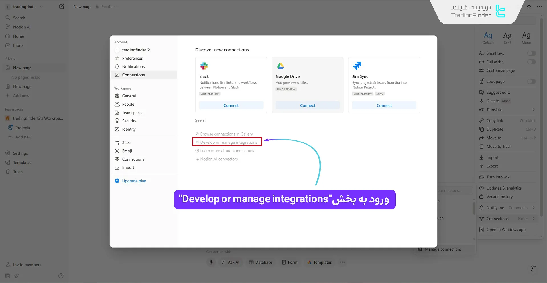The image size is (547, 283).
Task: Select the Slack connection icon
Action: [204, 66]
